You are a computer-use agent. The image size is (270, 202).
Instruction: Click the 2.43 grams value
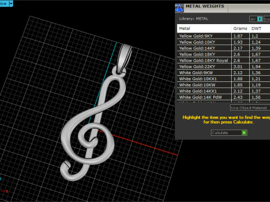click(x=238, y=97)
